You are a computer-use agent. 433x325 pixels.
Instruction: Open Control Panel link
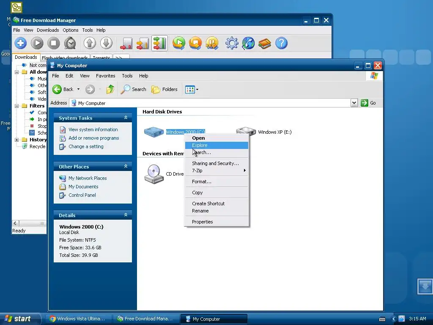(82, 195)
